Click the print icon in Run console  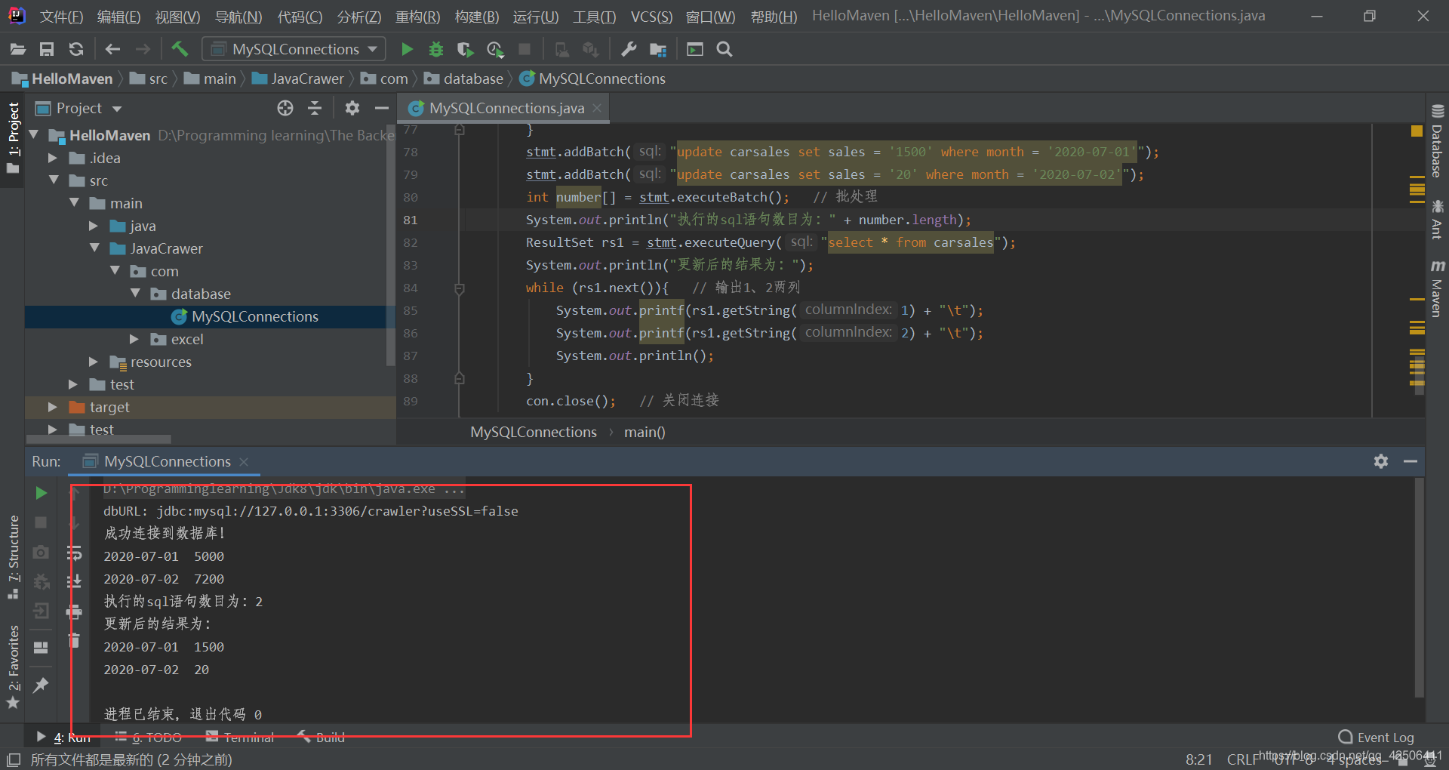pyautogui.click(x=74, y=611)
